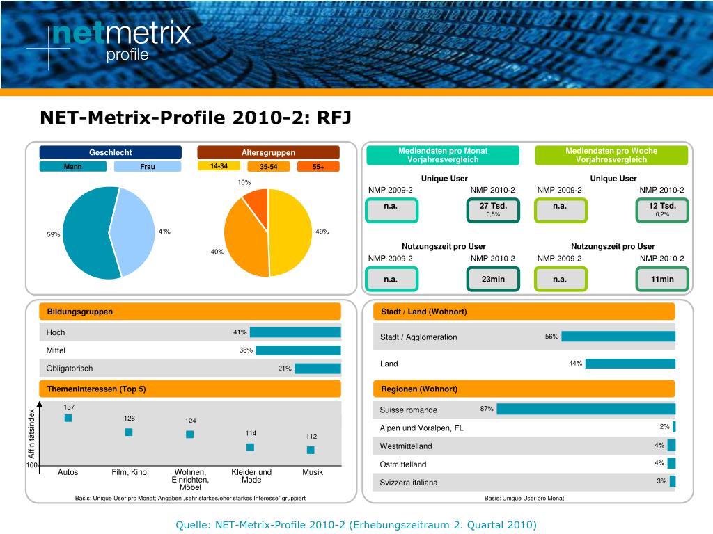Click the Westmittelland row label
The height and width of the screenshot is (534, 713).
[x=406, y=446]
